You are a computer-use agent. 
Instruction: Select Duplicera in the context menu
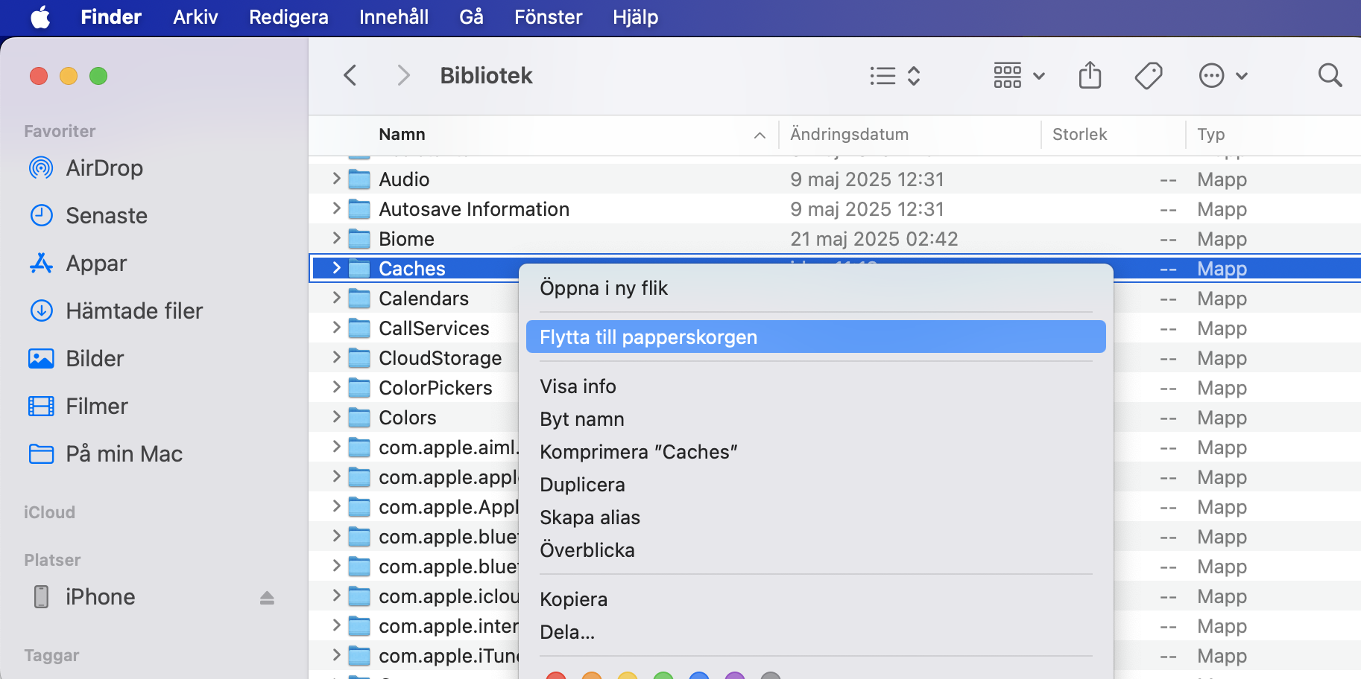pyautogui.click(x=815, y=485)
